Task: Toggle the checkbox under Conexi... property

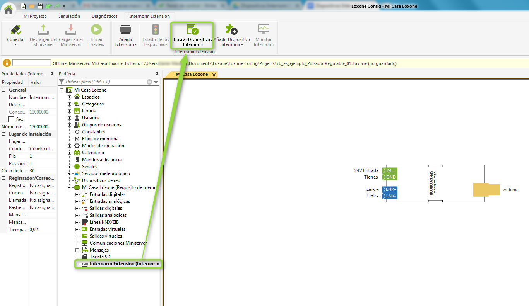Action: (x=11, y=119)
